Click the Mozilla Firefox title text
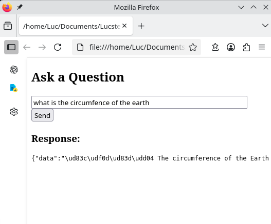This screenshot has width=271, height=224. pos(137,7)
